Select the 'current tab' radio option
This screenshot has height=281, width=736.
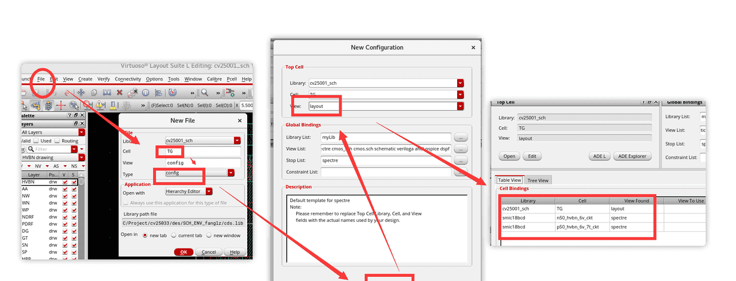coord(174,235)
